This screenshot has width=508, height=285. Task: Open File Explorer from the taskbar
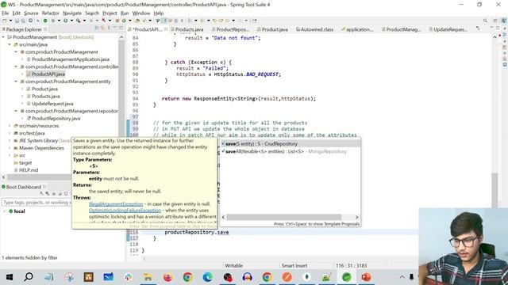[x=148, y=277]
